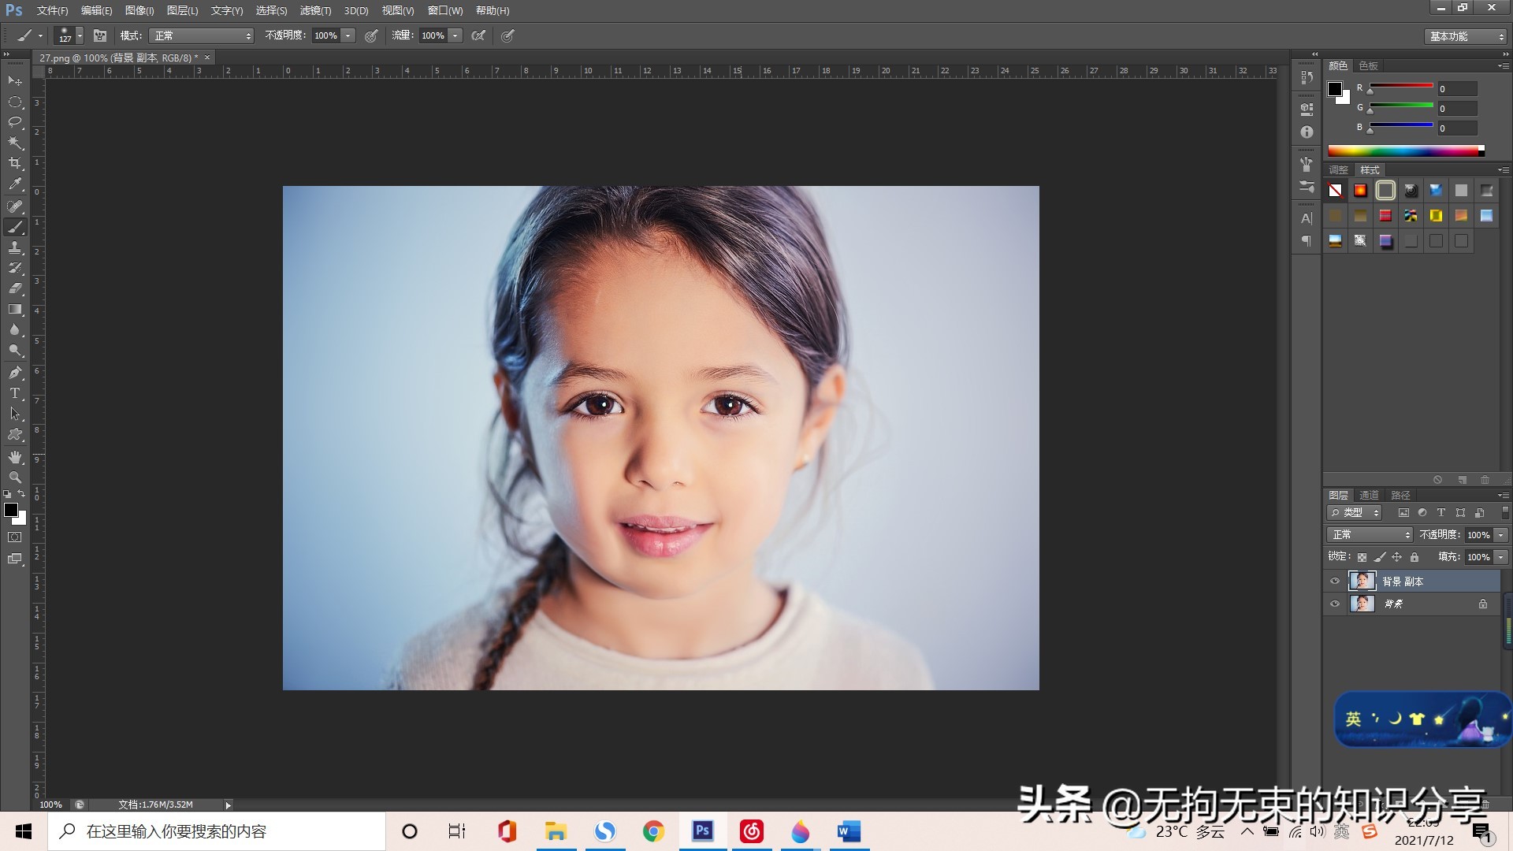Activate the Zoom tool in toolbar
The width and height of the screenshot is (1513, 851).
[x=15, y=478]
